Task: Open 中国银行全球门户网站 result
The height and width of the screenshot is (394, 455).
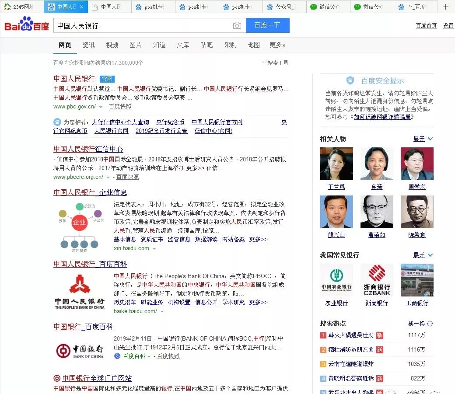Action: point(97,378)
